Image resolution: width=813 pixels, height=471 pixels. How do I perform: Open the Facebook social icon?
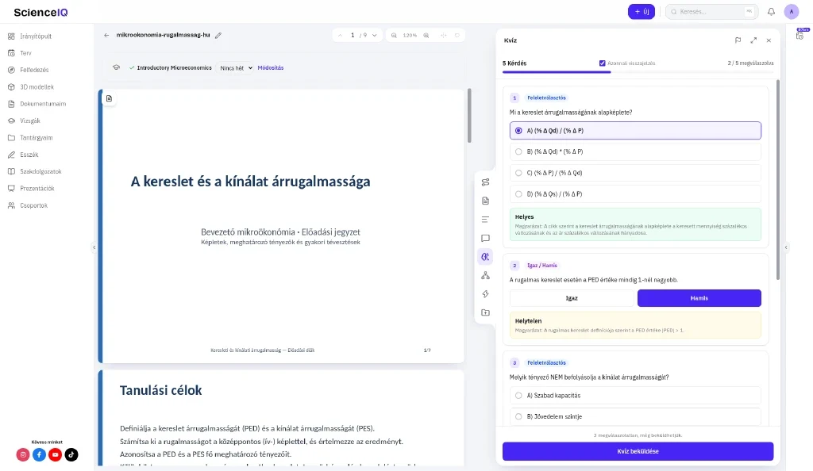point(39,454)
